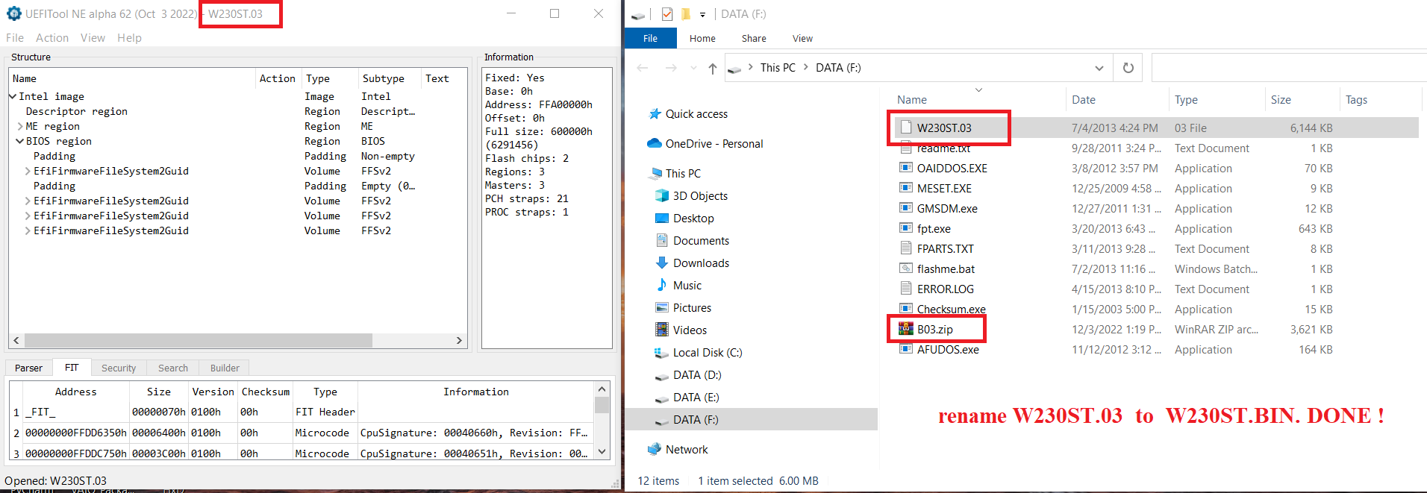The image size is (1427, 493).
Task: Select the readme.txt file icon
Action: [x=906, y=148]
